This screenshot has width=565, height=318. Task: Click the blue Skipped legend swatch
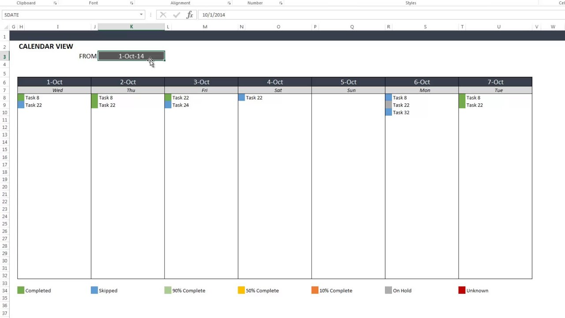point(94,290)
